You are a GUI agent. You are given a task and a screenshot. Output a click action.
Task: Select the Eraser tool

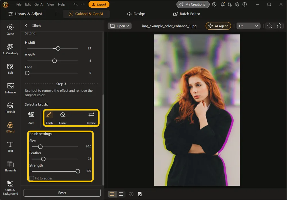coord(63,118)
